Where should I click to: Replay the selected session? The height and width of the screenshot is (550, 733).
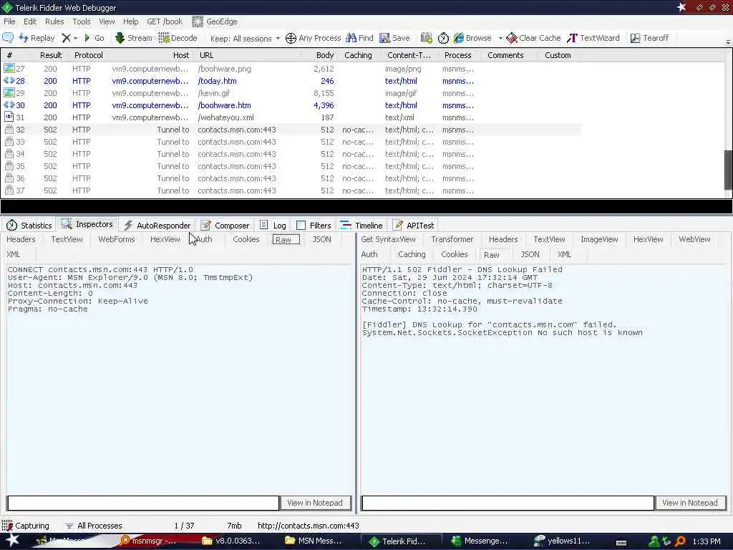[x=37, y=38]
